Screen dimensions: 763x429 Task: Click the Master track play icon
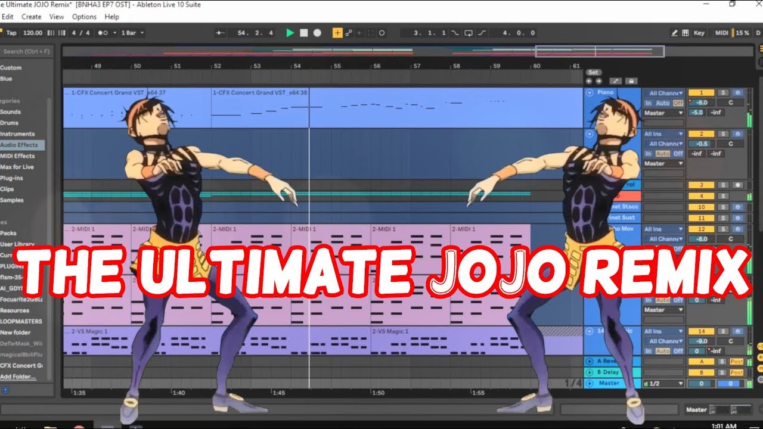coord(590,383)
